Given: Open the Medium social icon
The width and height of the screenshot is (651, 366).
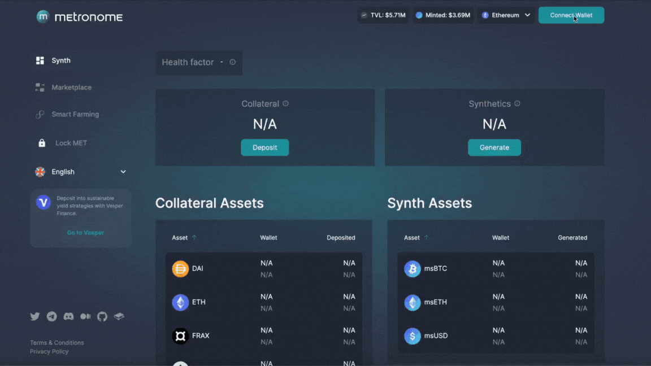Looking at the screenshot, I should pos(85,317).
